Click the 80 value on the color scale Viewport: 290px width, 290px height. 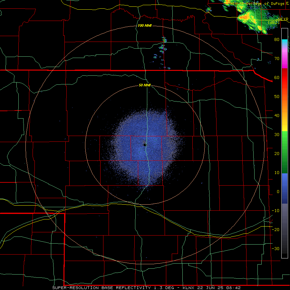click(277, 39)
